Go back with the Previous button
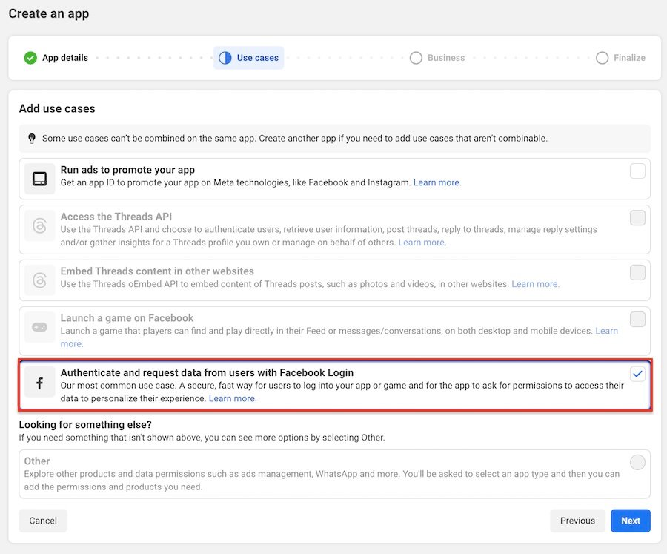 click(577, 521)
